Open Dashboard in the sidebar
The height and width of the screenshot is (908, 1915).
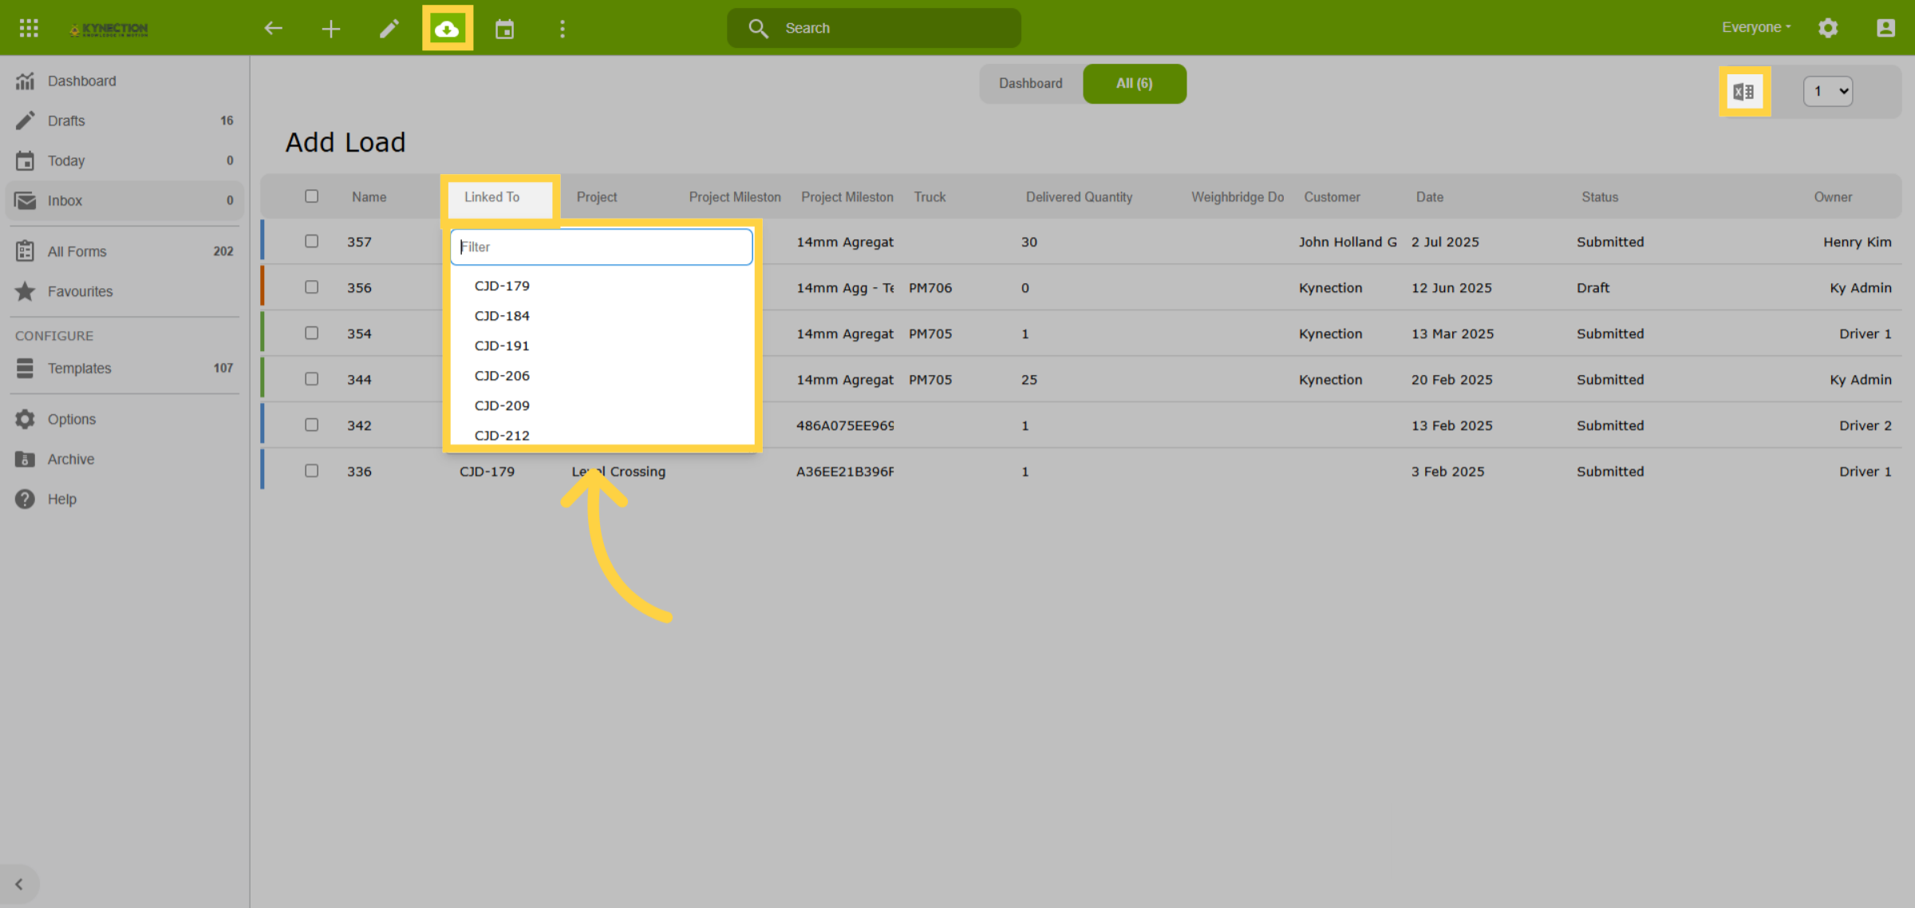pos(124,81)
